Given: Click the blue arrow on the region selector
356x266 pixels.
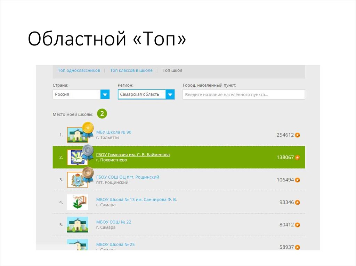Looking at the screenshot, I should coord(170,94).
